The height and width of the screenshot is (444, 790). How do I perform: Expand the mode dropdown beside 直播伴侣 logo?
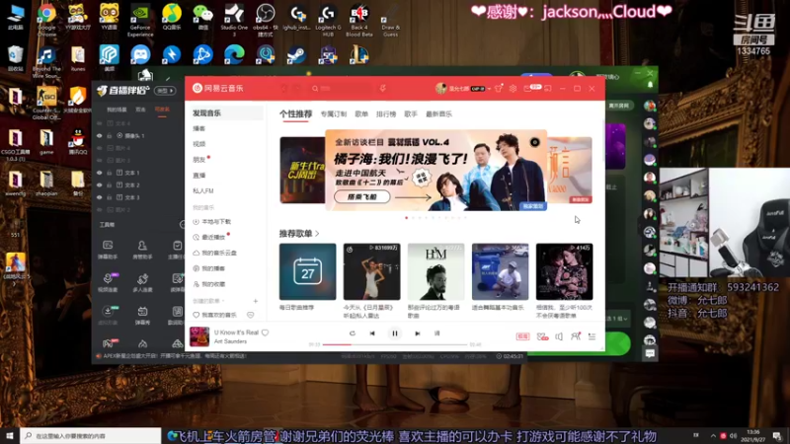coord(165,91)
